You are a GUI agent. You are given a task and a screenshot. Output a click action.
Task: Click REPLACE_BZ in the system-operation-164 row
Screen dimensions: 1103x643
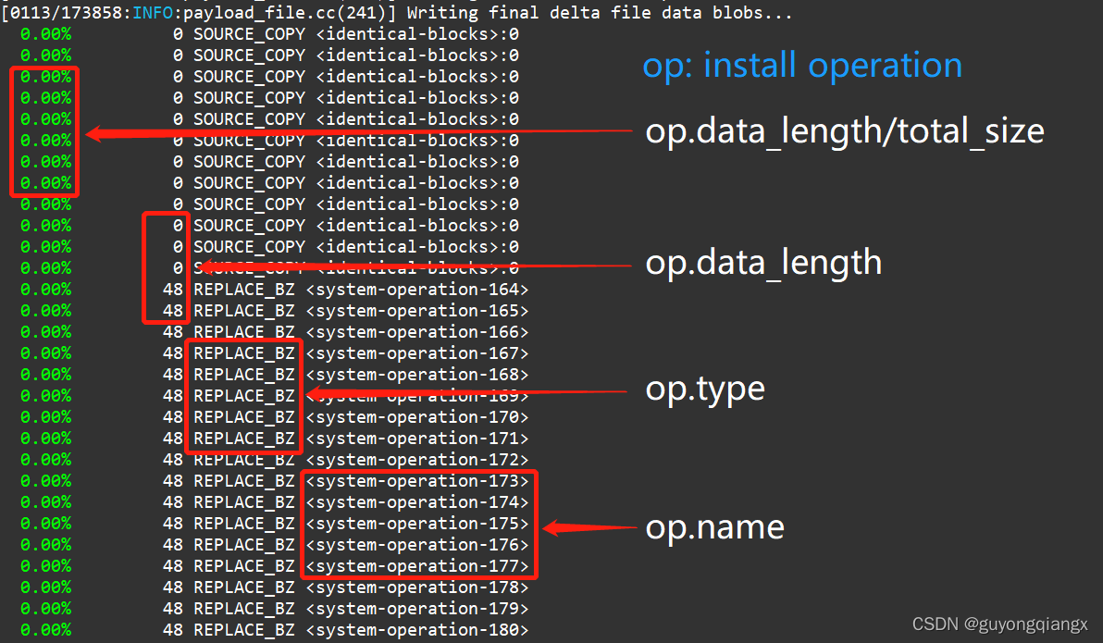point(244,290)
